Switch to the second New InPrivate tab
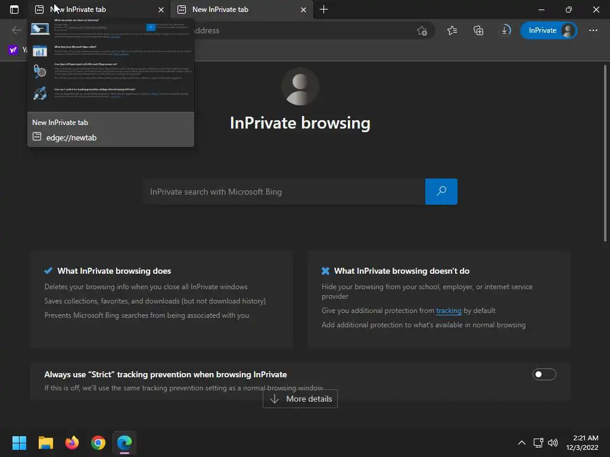Image resolution: width=610 pixels, height=457 pixels. coord(241,10)
